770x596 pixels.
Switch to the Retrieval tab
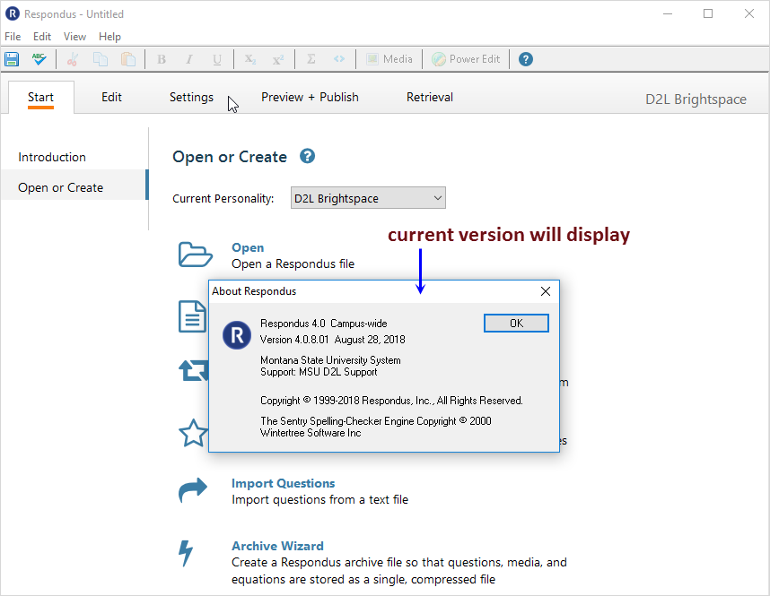tap(430, 97)
